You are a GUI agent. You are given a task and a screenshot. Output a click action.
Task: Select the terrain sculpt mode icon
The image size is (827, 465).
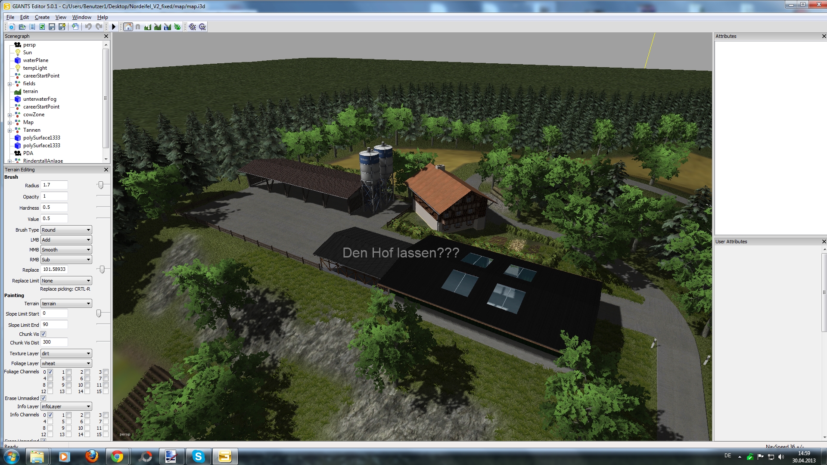[148, 27]
